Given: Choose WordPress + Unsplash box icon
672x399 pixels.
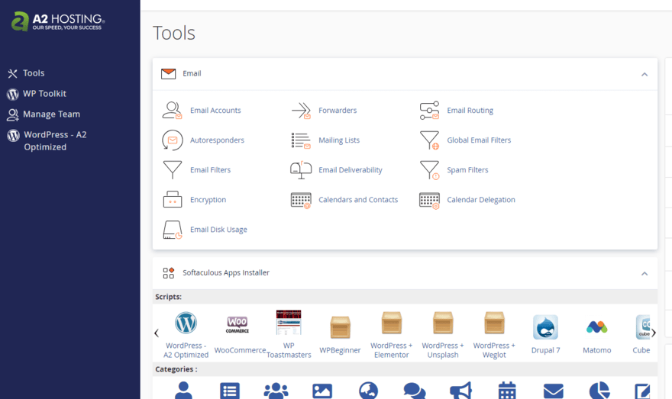Looking at the screenshot, I should click(x=443, y=323).
